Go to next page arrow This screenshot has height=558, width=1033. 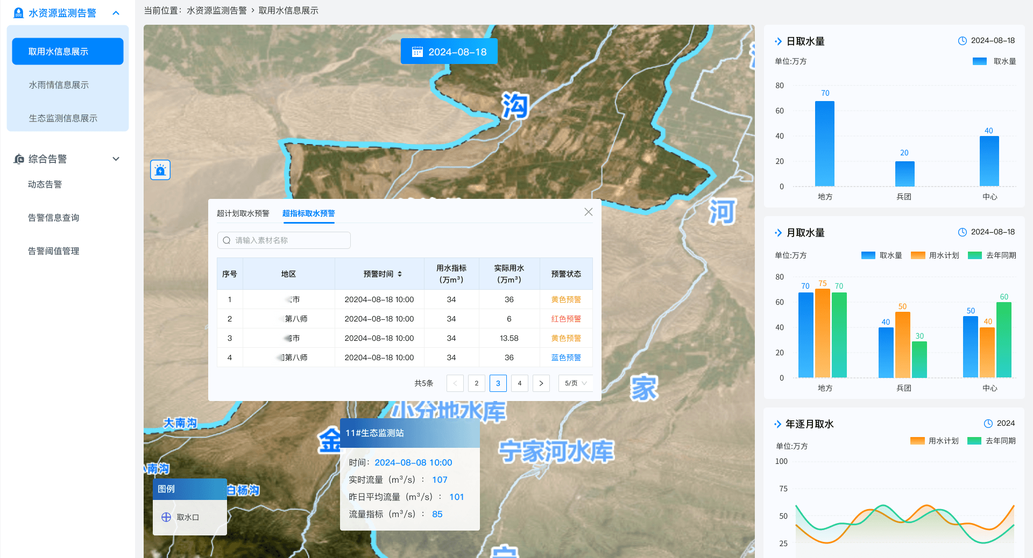pyautogui.click(x=541, y=383)
